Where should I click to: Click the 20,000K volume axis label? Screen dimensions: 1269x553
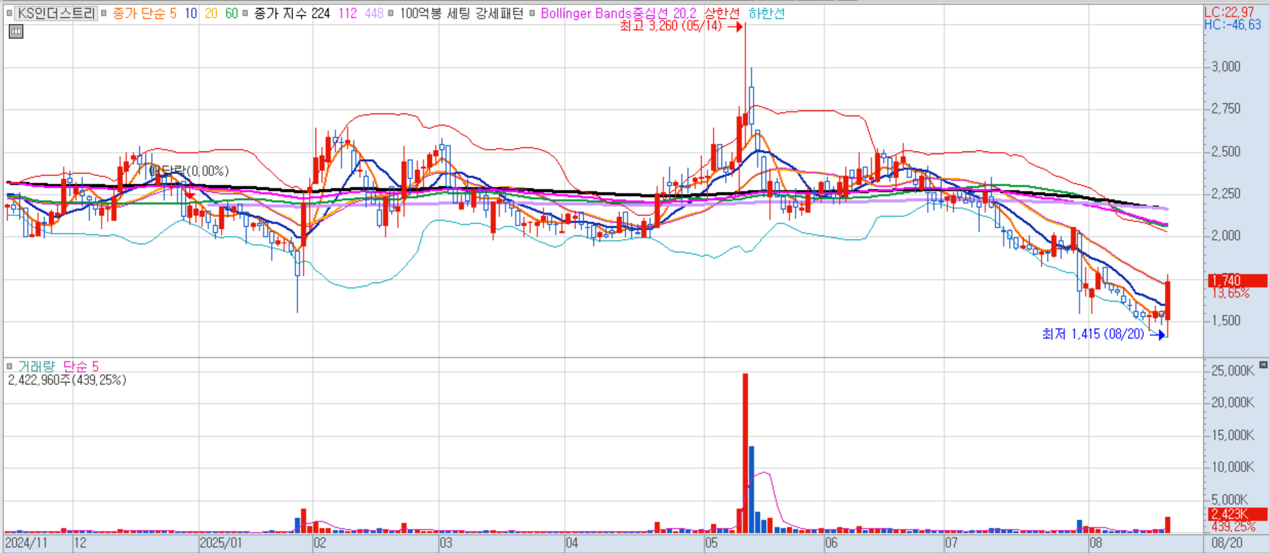pos(1233,403)
